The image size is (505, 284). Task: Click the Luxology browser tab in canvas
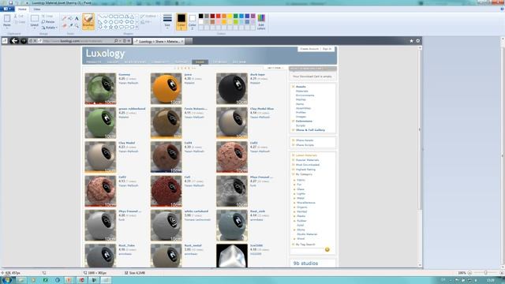click(x=159, y=41)
